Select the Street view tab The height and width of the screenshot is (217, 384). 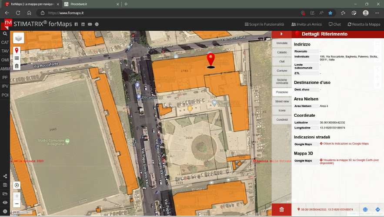282,101
